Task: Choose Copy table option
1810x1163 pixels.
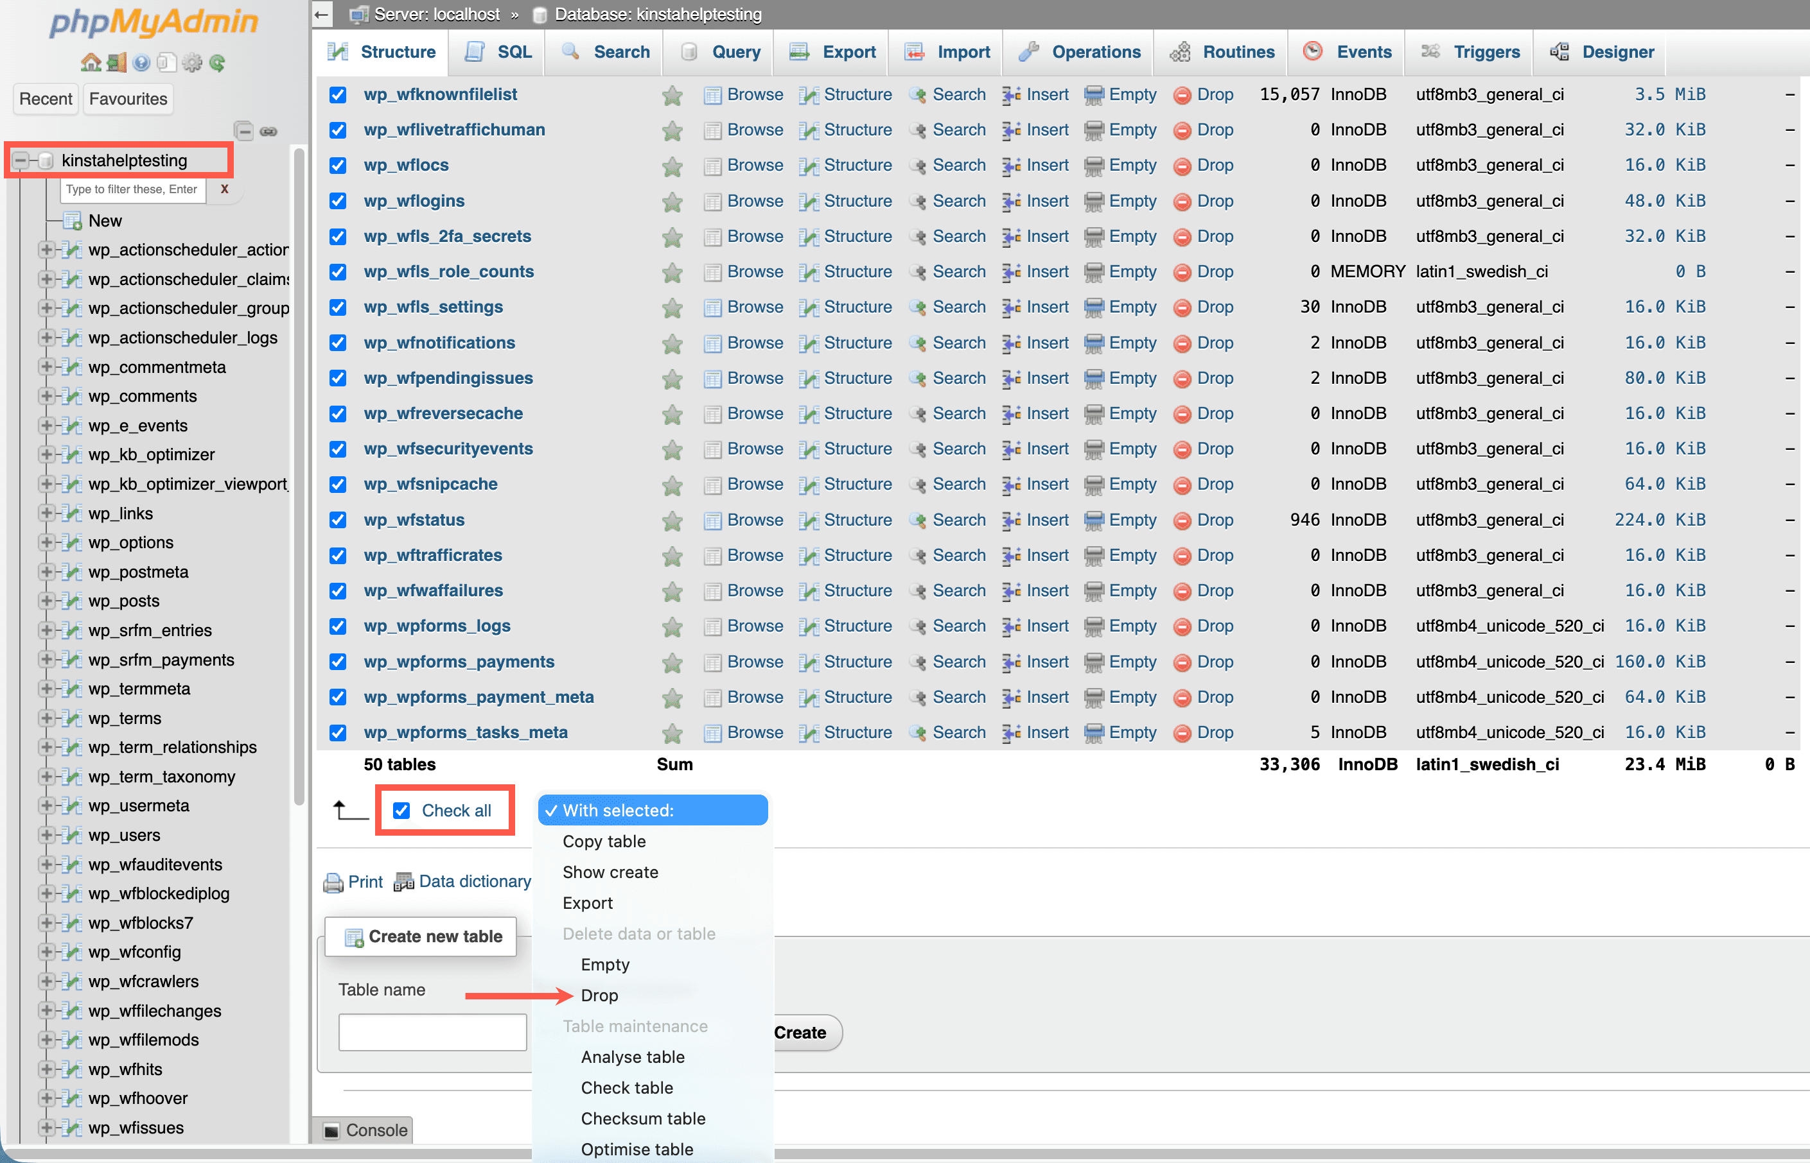Action: pyautogui.click(x=604, y=842)
